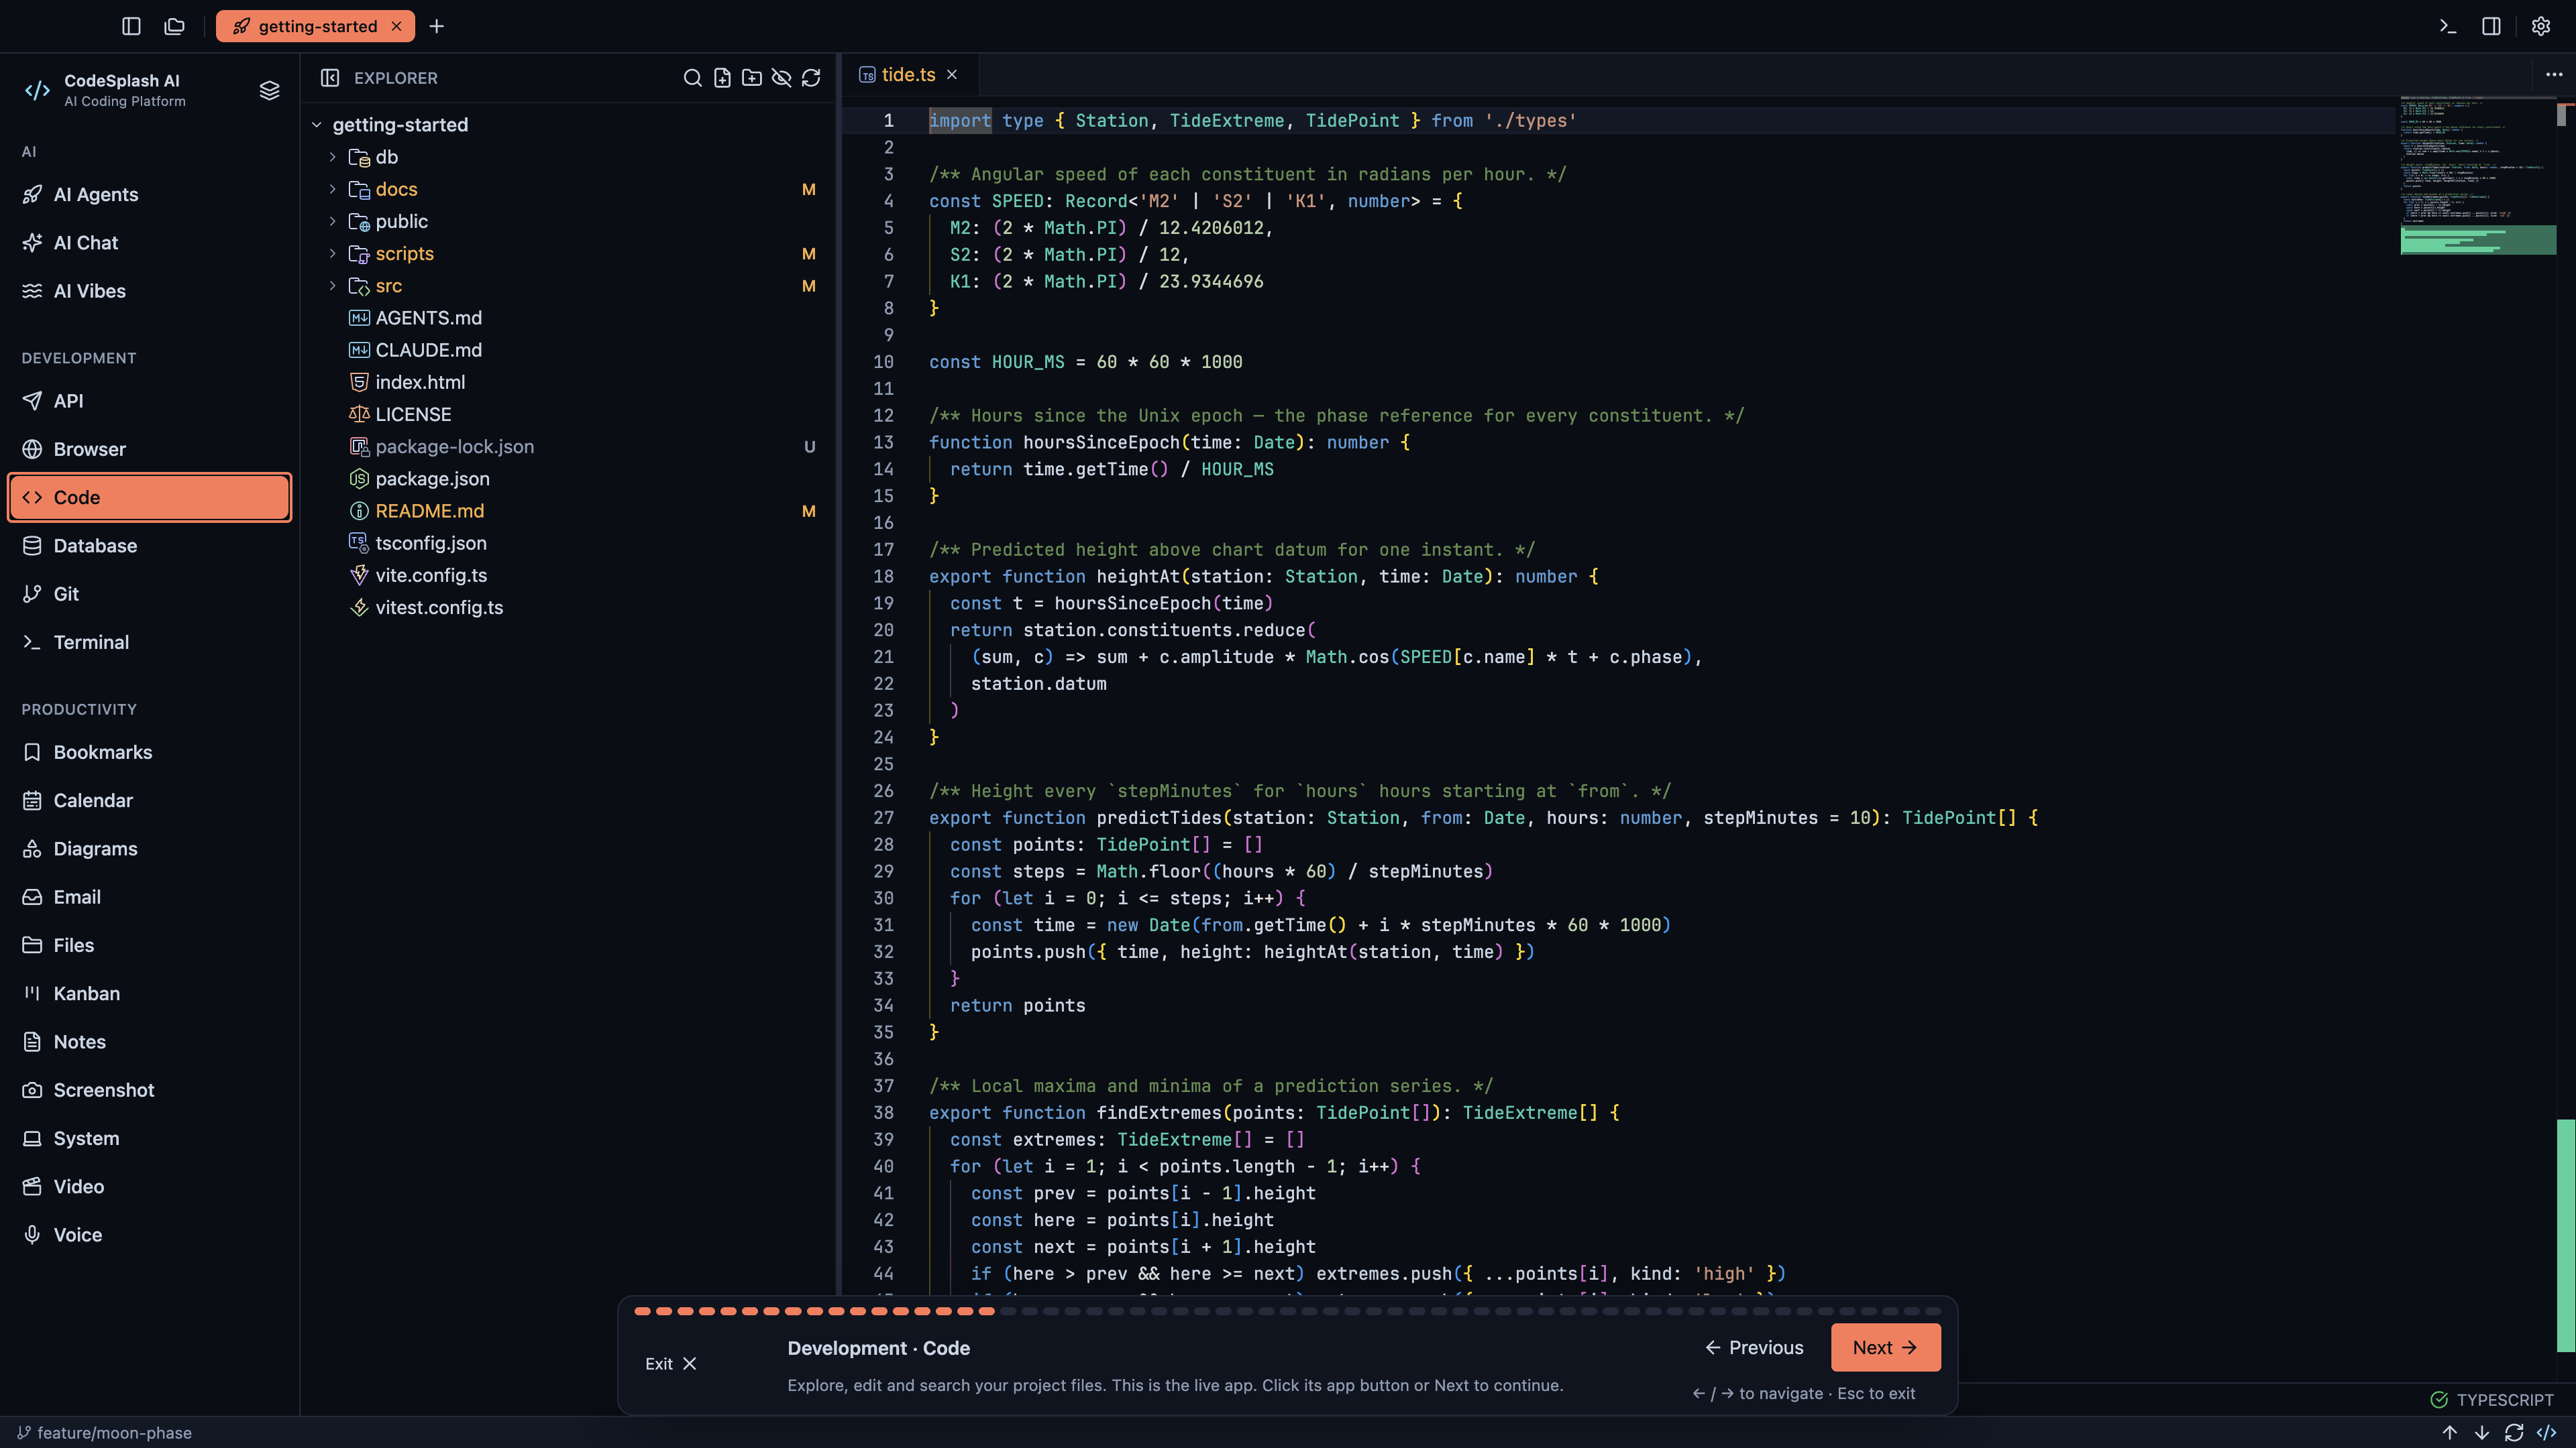Open Email in sidebar
The height and width of the screenshot is (1448, 2576).
point(150,896)
